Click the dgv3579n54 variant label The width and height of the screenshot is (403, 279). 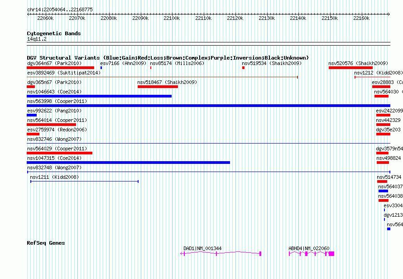(389, 149)
